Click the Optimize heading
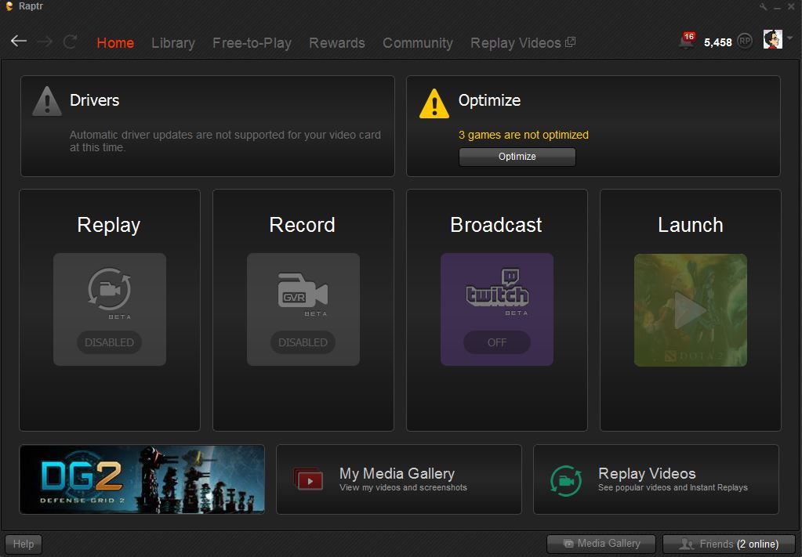The image size is (802, 557). pyautogui.click(x=489, y=100)
